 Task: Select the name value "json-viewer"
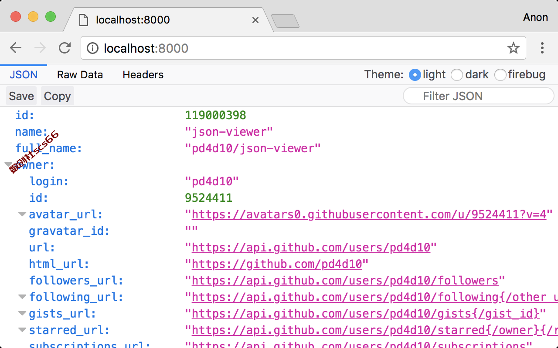229,132
